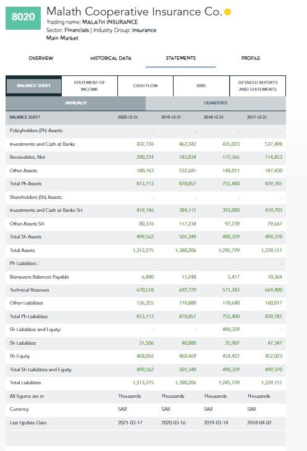This screenshot has height=451, width=307.
Task: Click the Sh Liabilities and Equity label
Action: point(35,330)
